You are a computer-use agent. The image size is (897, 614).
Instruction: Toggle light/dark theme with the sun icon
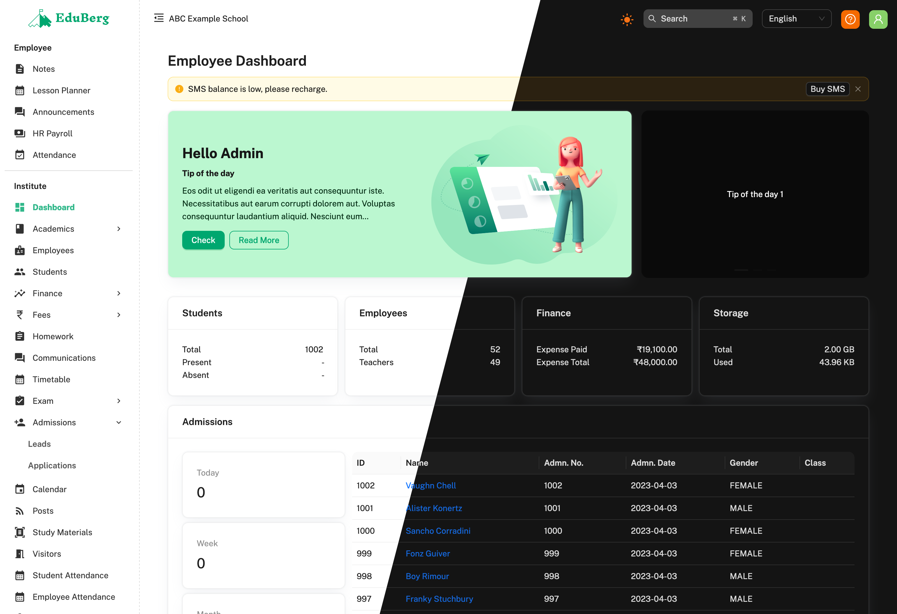[627, 19]
